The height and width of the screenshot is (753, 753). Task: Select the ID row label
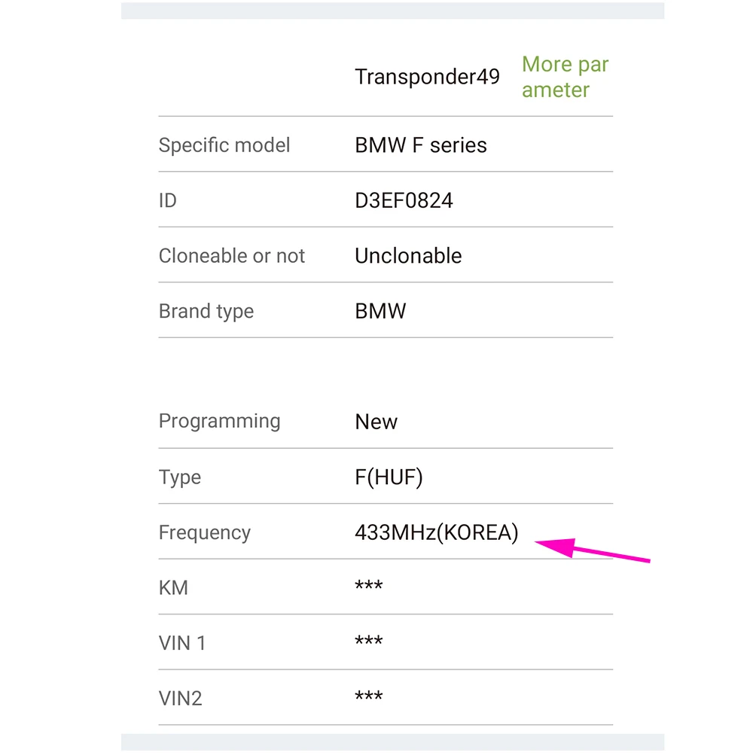[x=168, y=200]
